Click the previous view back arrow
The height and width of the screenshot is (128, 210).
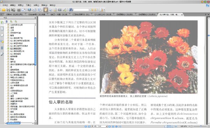pos(117,127)
